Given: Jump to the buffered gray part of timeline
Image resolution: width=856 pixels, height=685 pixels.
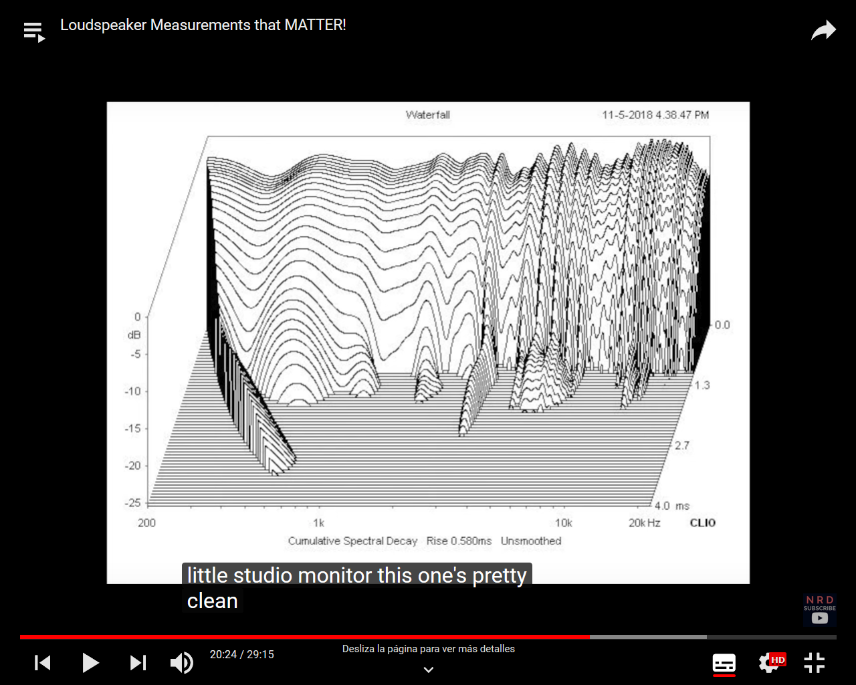Looking at the screenshot, I should click(x=648, y=637).
